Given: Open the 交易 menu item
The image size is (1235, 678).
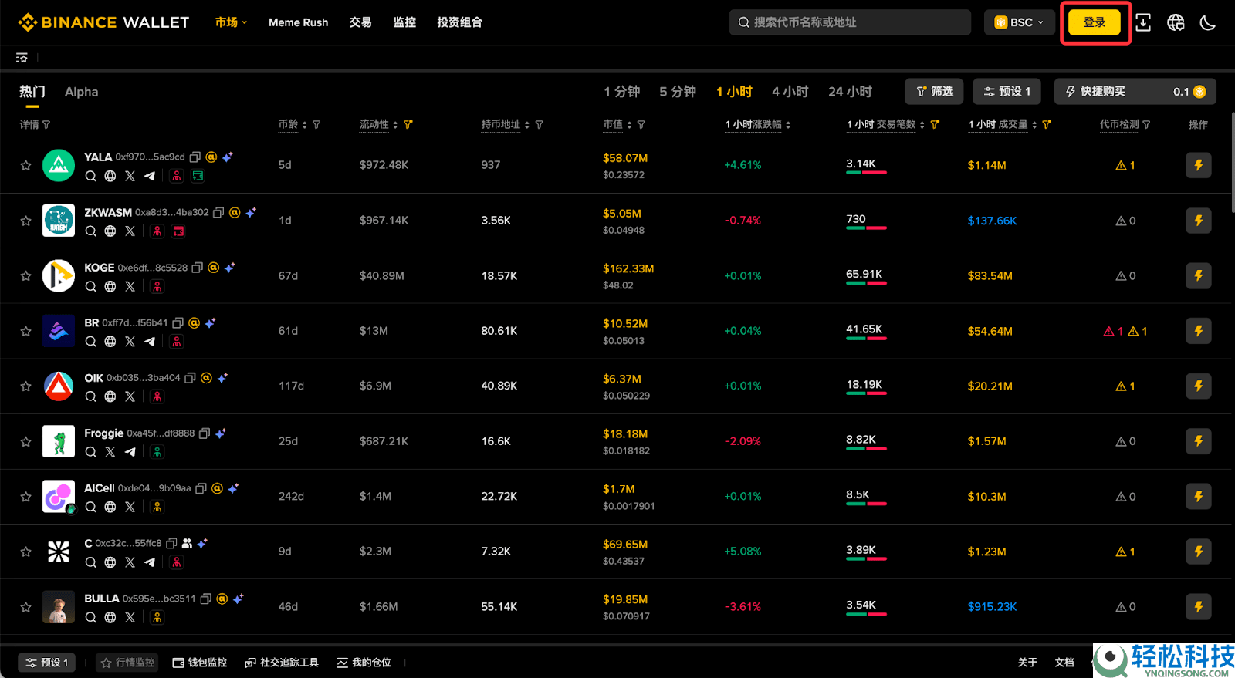Looking at the screenshot, I should 360,22.
